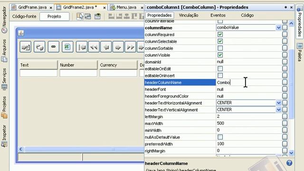Open the Serviços side panel
Screen dimensions: 304x171
(x=4, y=79)
